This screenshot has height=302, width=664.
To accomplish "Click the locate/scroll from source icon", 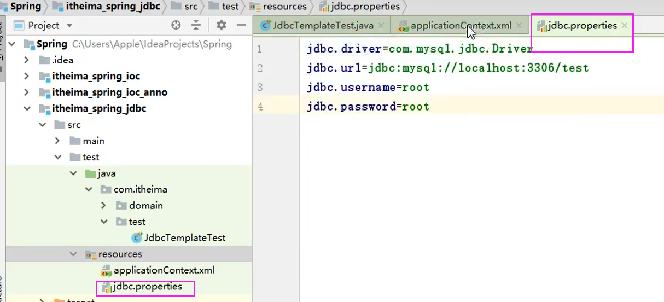I will [x=176, y=25].
